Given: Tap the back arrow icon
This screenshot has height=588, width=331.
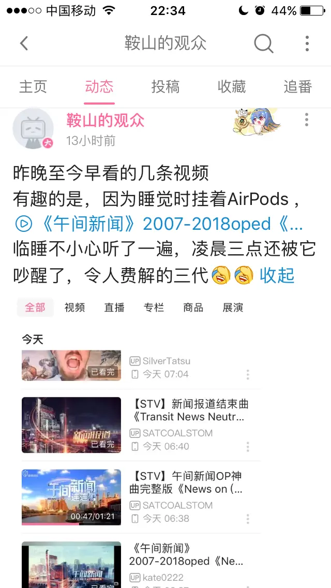Looking at the screenshot, I should pos(24,43).
